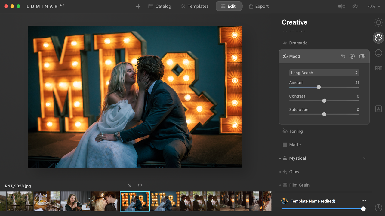
Task: Open the Long Beach LUT dropdown
Action: 324,73
